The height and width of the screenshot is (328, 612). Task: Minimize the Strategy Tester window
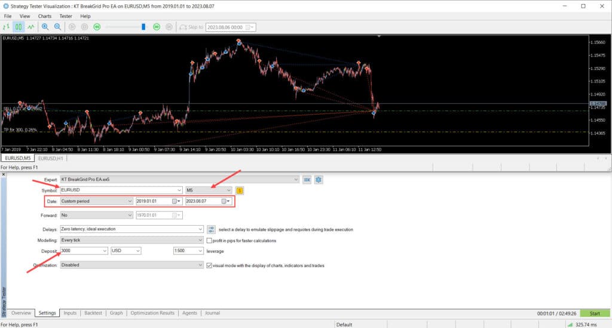[565, 6]
